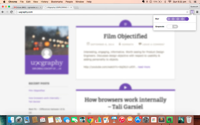200x125 pixels.
Task: Set Blur slider to fourth dot
Action: point(182,19)
